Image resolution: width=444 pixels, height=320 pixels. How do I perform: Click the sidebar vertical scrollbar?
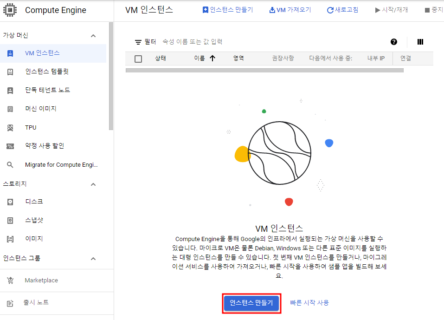[x=111, y=77]
